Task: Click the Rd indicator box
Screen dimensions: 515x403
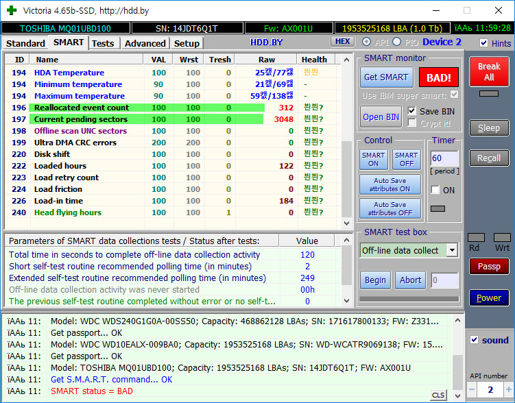Action: pyautogui.click(x=476, y=238)
